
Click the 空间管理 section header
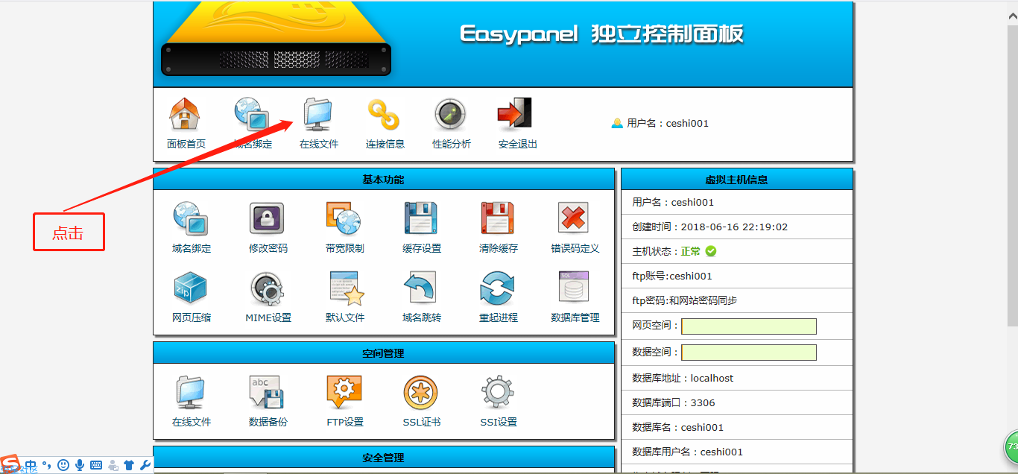point(384,353)
